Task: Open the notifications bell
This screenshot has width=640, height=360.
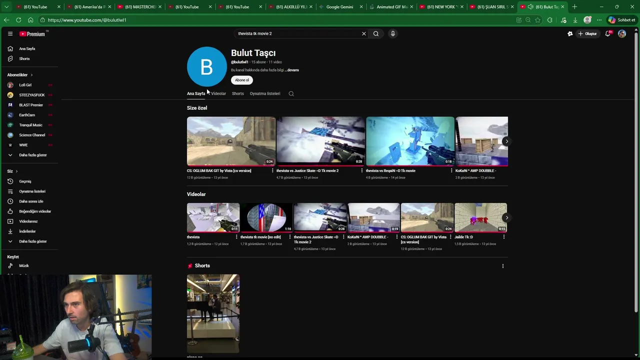Action: tap(608, 33)
